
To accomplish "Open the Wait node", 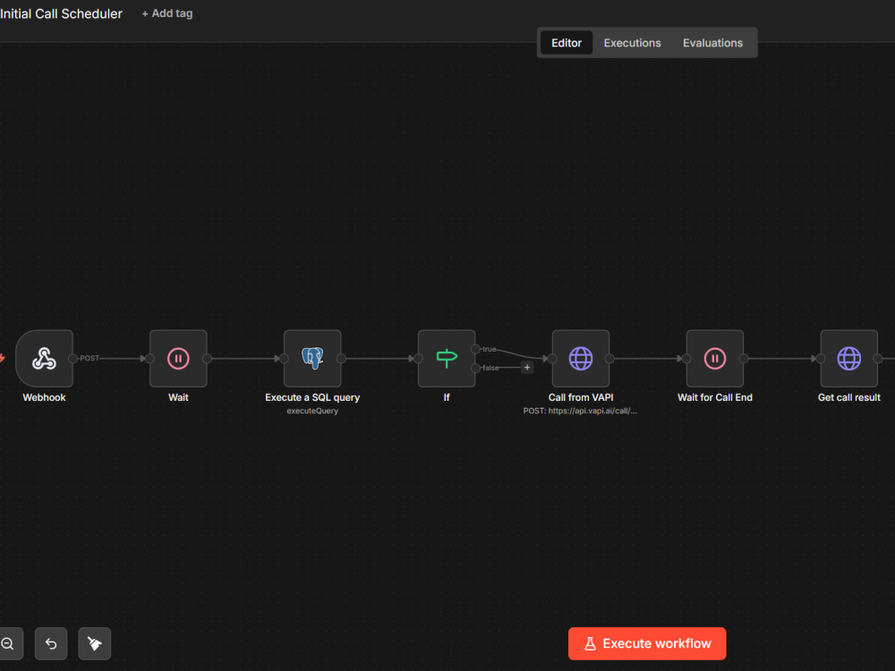I will click(x=178, y=359).
